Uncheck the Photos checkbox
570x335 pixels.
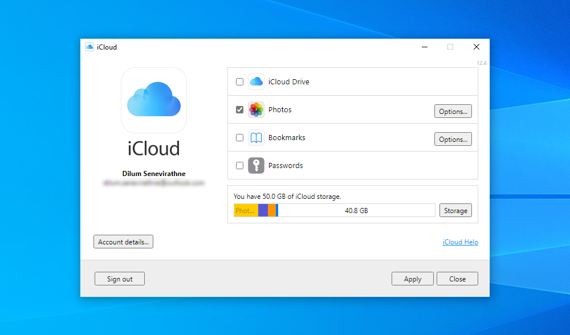(x=239, y=110)
